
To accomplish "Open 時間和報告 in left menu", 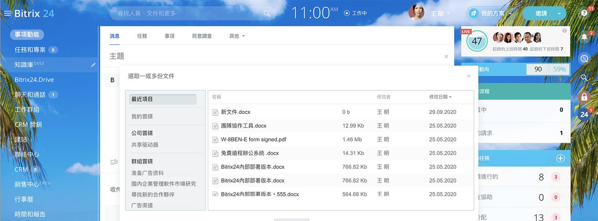I will point(30,214).
